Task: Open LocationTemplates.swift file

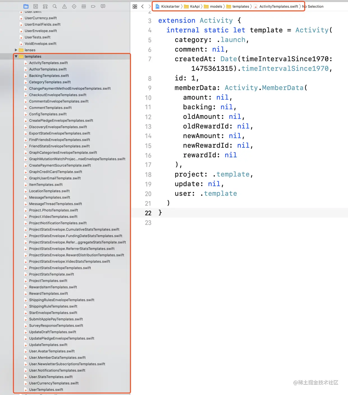Action: click(49, 191)
